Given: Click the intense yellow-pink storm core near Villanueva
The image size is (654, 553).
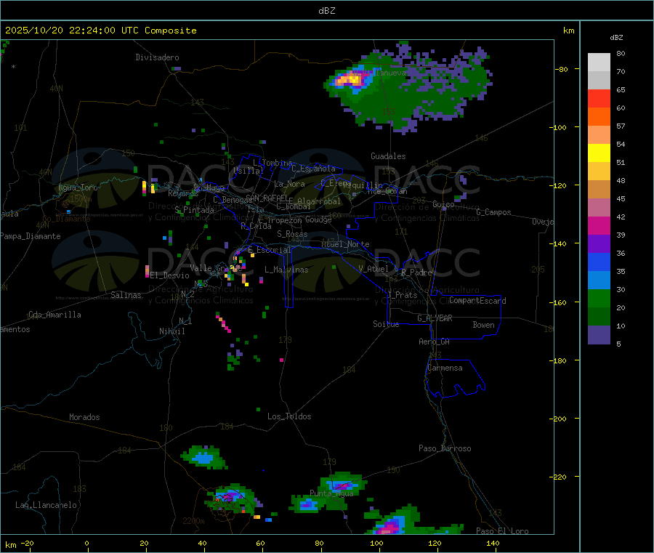Looking at the screenshot, I should [x=350, y=79].
